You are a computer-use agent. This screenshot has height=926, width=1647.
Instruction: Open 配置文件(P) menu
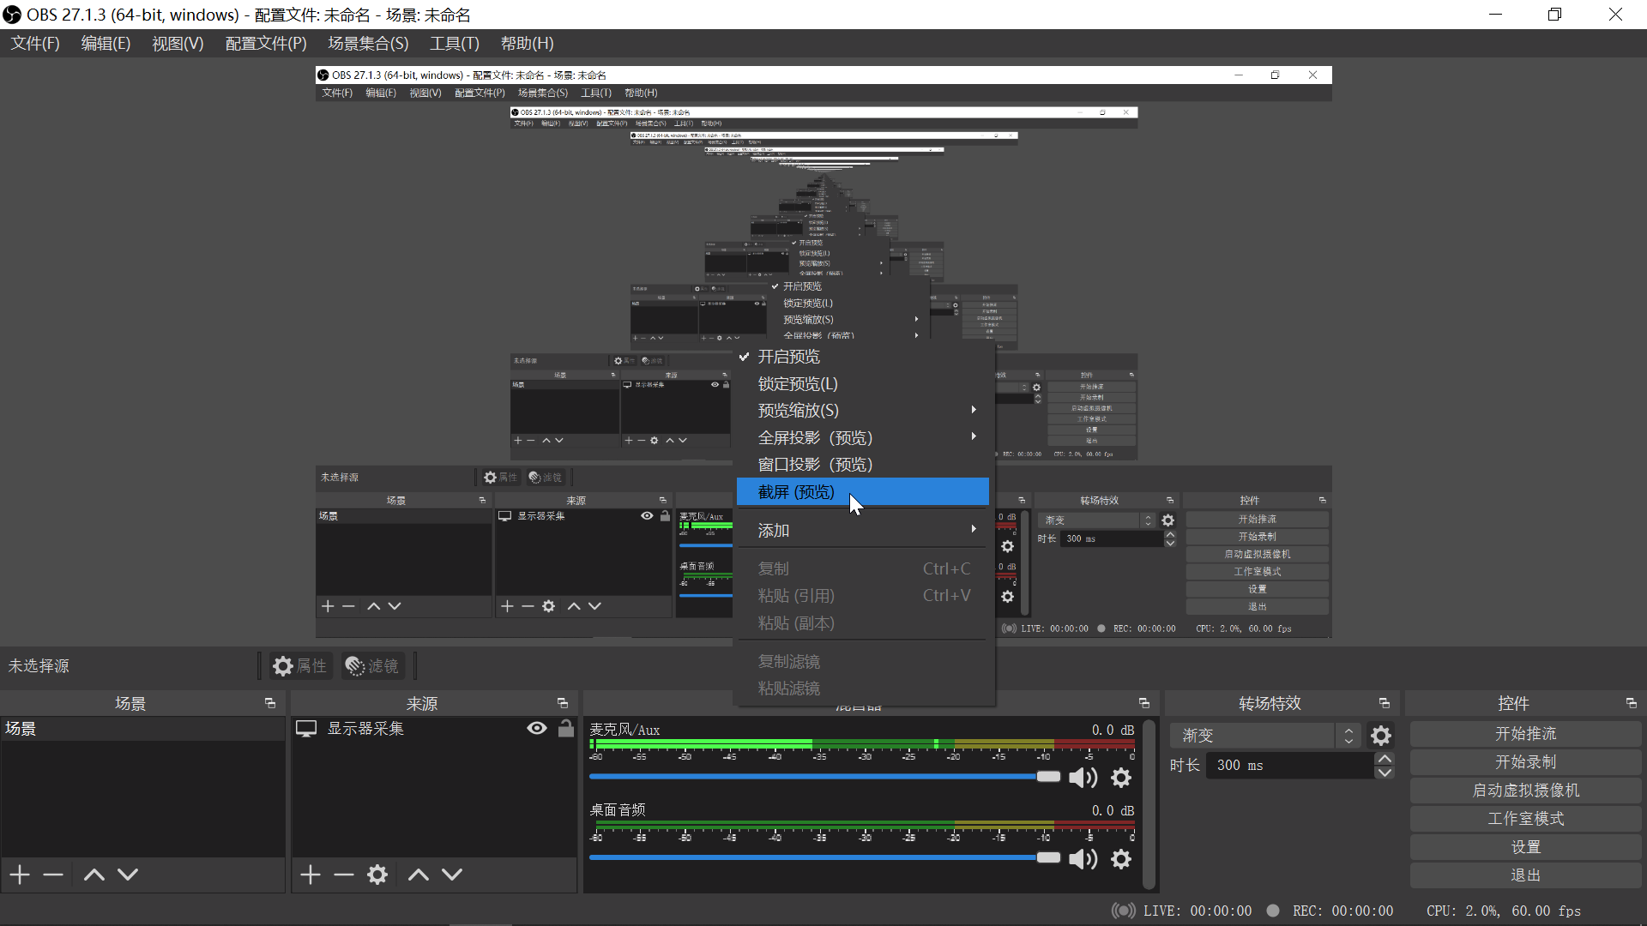click(266, 43)
